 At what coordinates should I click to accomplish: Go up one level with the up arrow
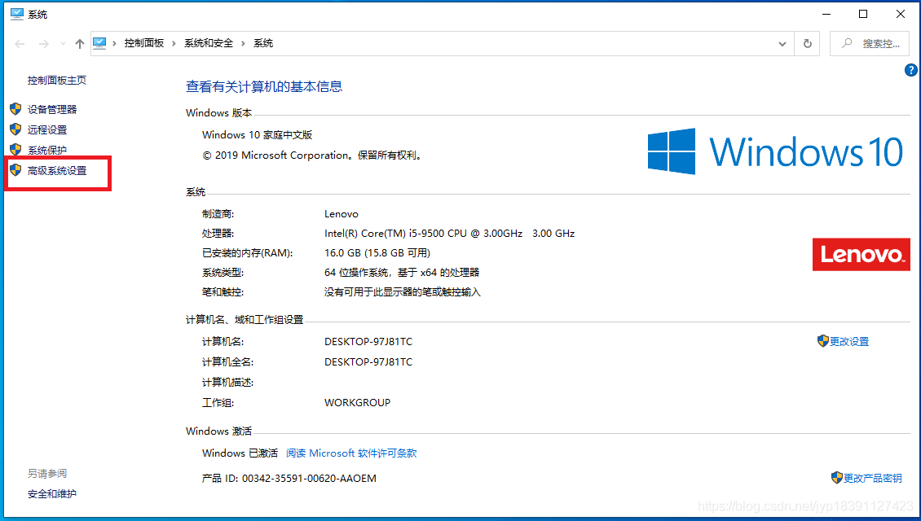pyautogui.click(x=80, y=43)
